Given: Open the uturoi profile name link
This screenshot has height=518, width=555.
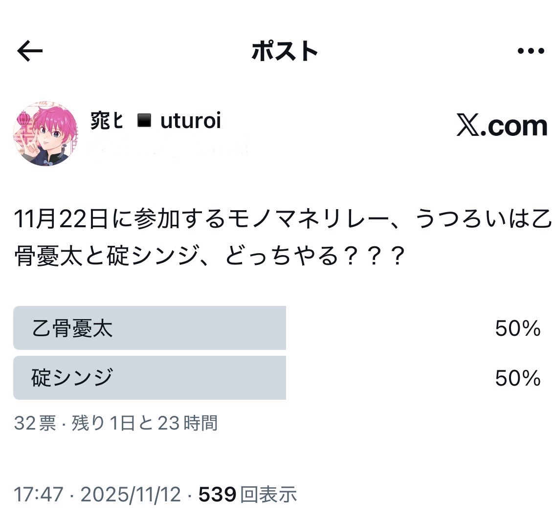Looking at the screenshot, I should pos(191,120).
